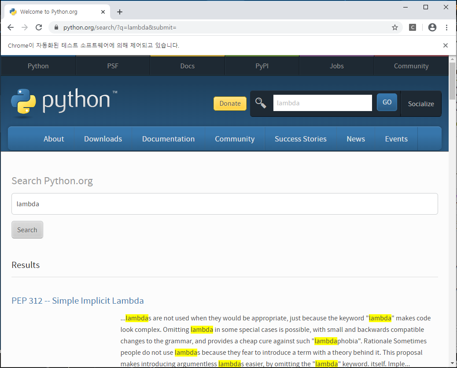
Task: Click the yellow Donate button
Action: pyautogui.click(x=230, y=104)
